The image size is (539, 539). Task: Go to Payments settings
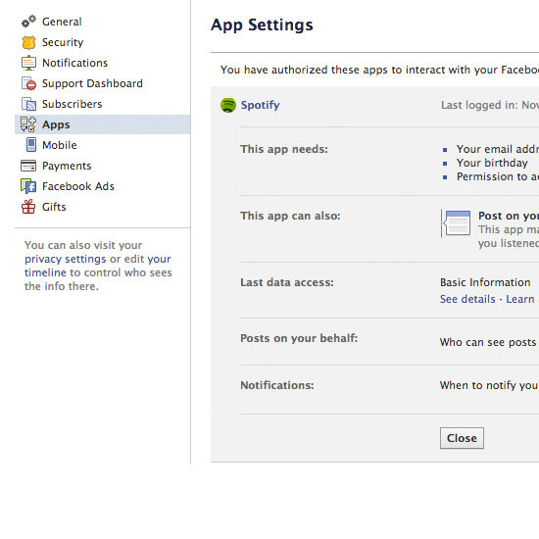(67, 166)
